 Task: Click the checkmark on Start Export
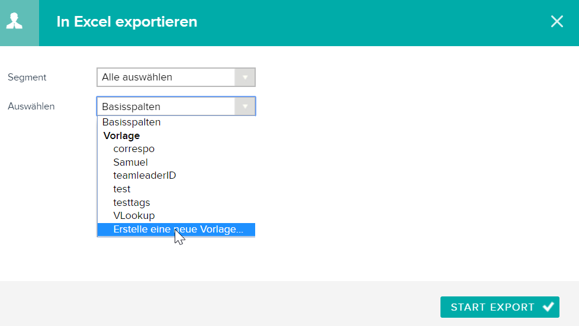[548, 307]
